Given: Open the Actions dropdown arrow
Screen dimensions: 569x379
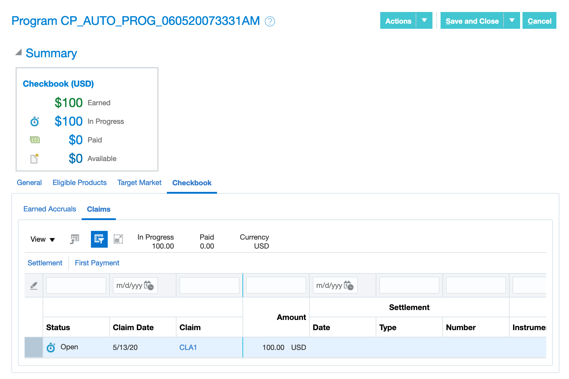Looking at the screenshot, I should (x=424, y=21).
